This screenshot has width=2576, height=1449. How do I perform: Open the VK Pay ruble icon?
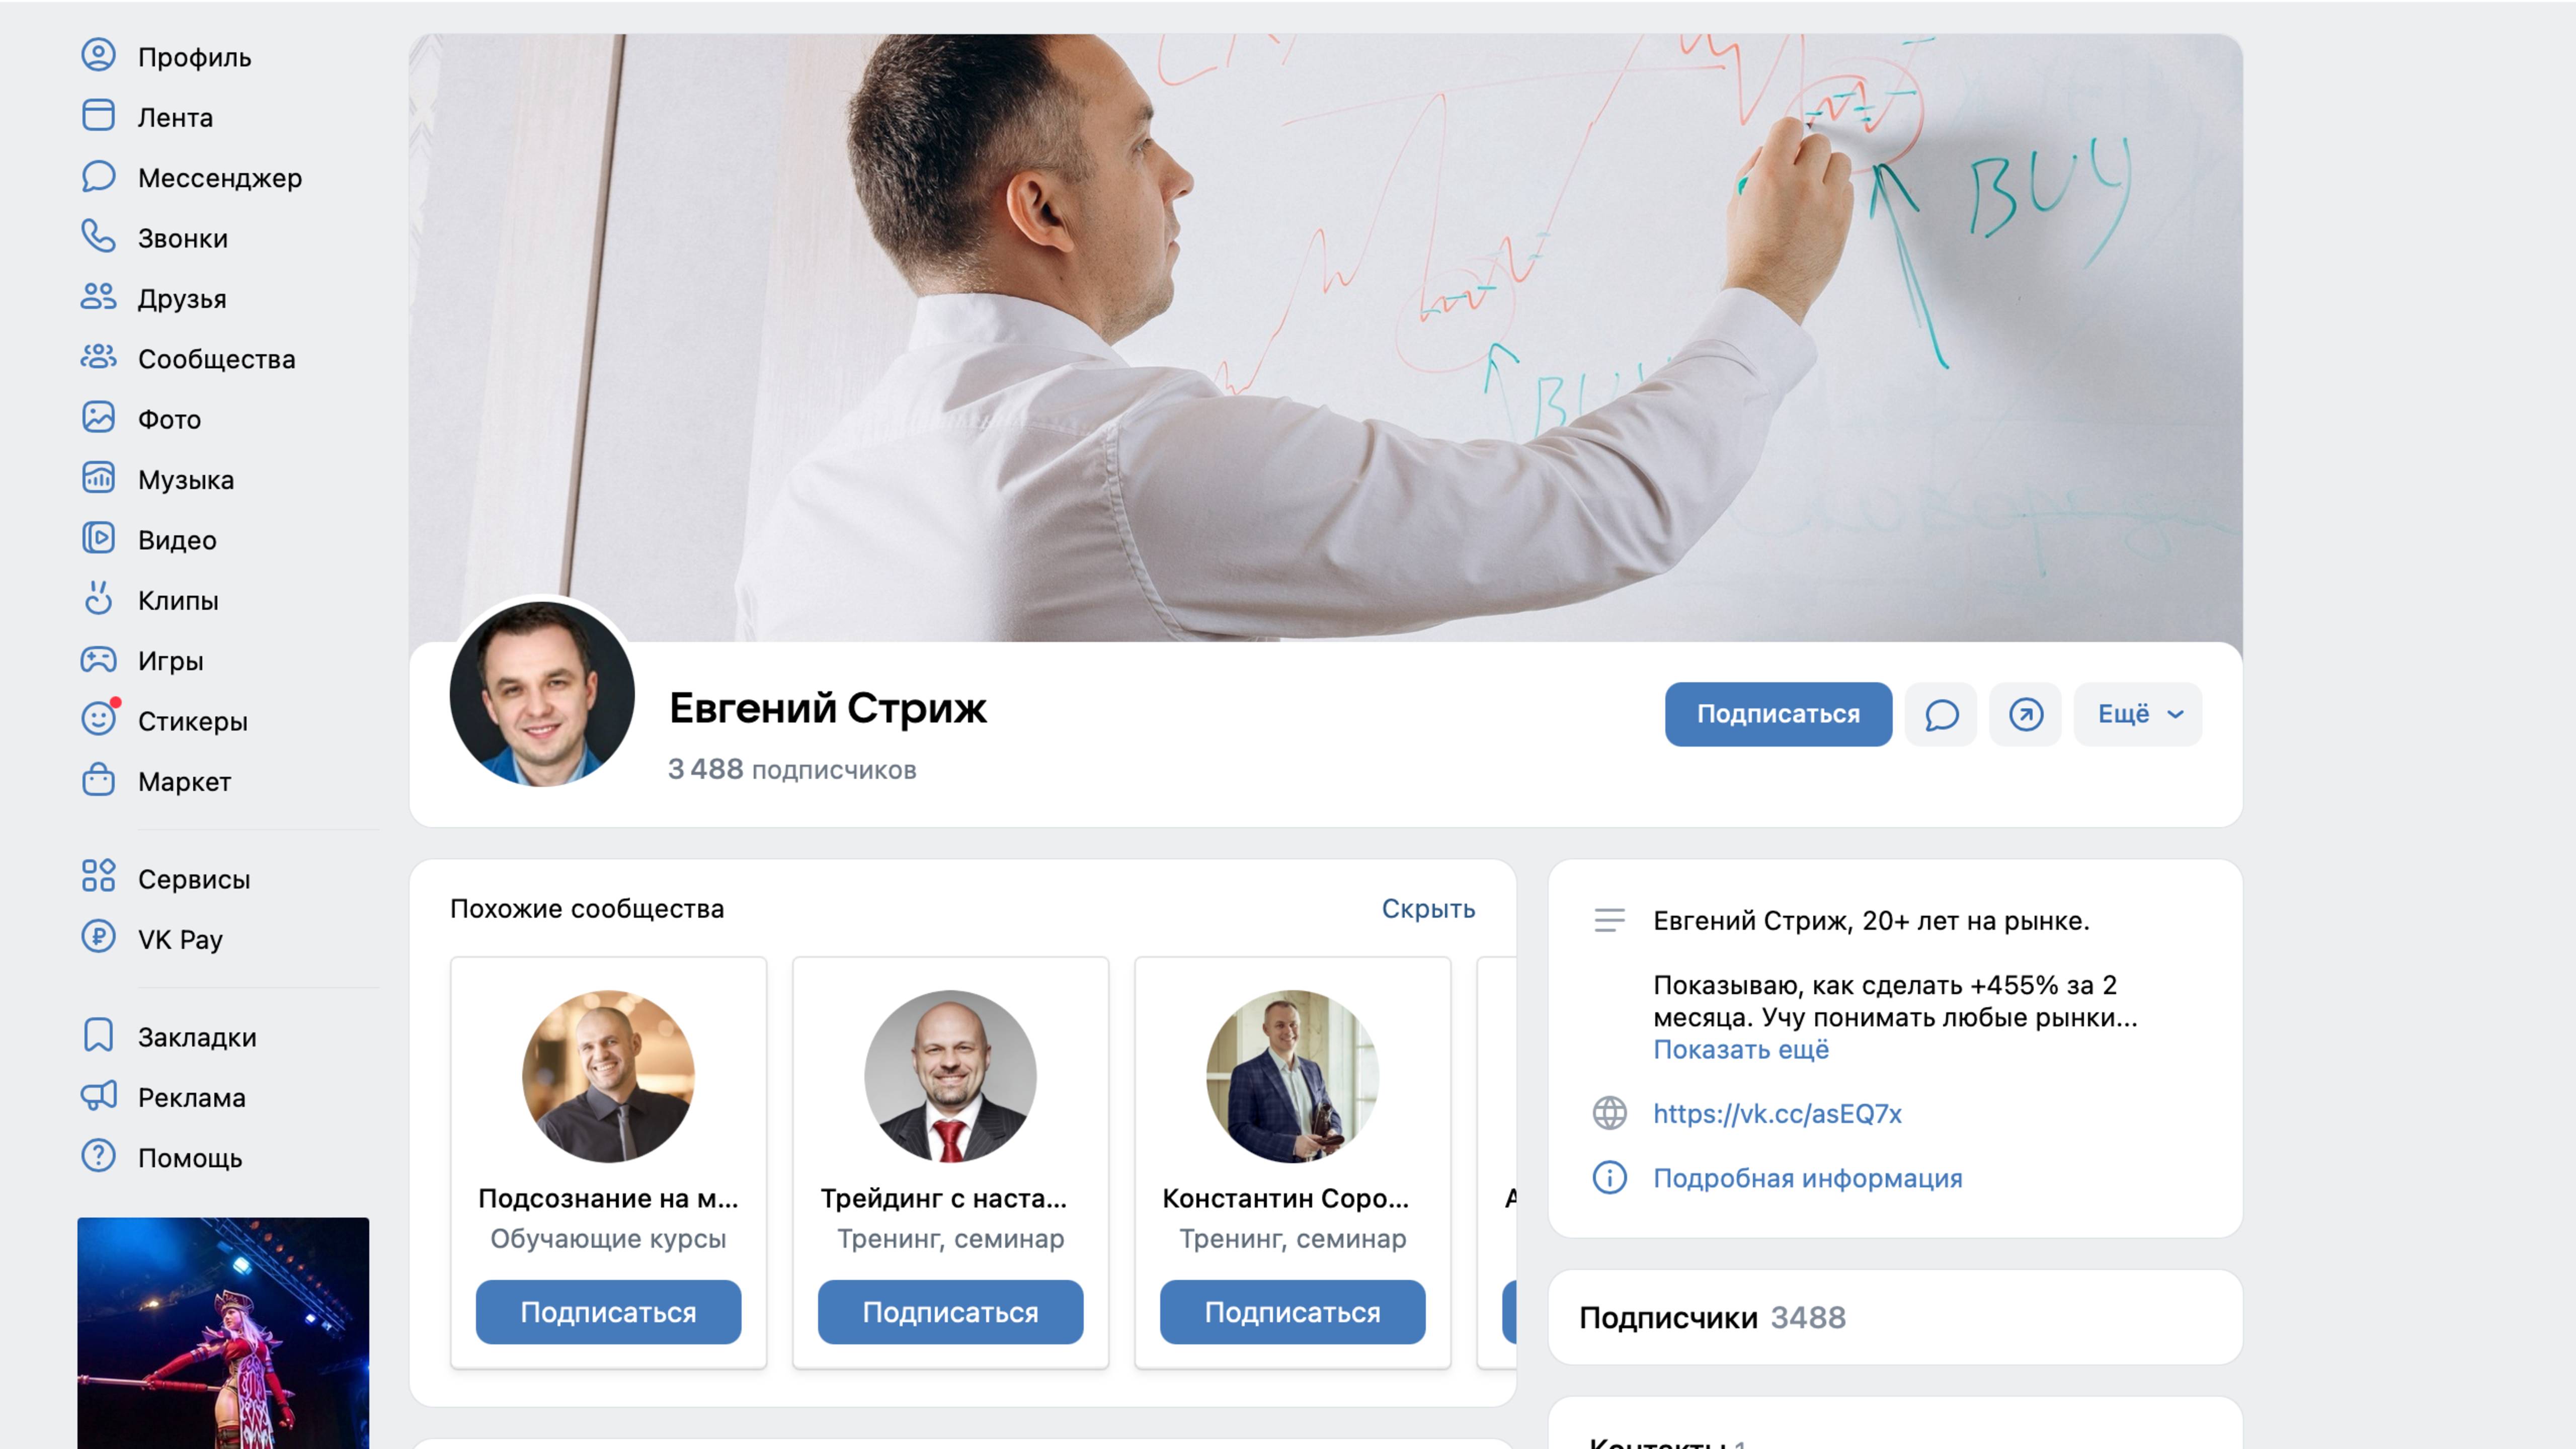[98, 938]
